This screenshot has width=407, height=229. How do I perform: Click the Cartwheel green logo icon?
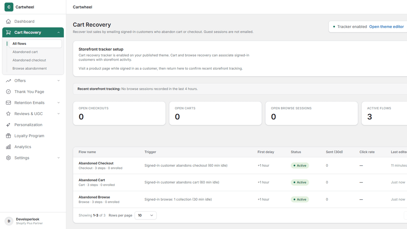click(x=9, y=7)
